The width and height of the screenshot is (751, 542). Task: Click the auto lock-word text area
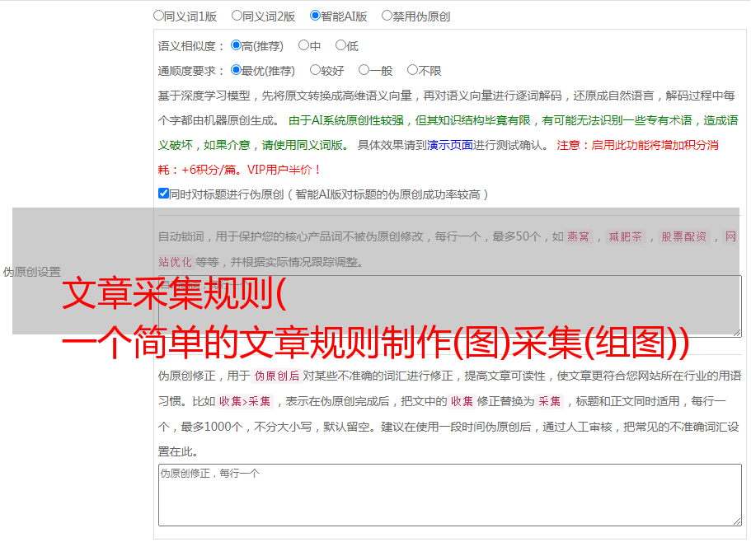[450, 306]
